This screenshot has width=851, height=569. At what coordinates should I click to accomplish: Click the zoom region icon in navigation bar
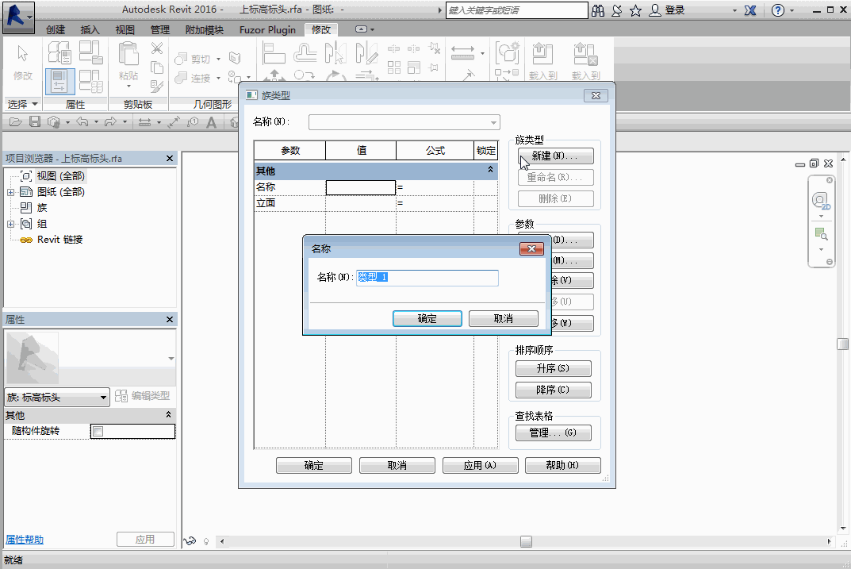click(x=822, y=233)
